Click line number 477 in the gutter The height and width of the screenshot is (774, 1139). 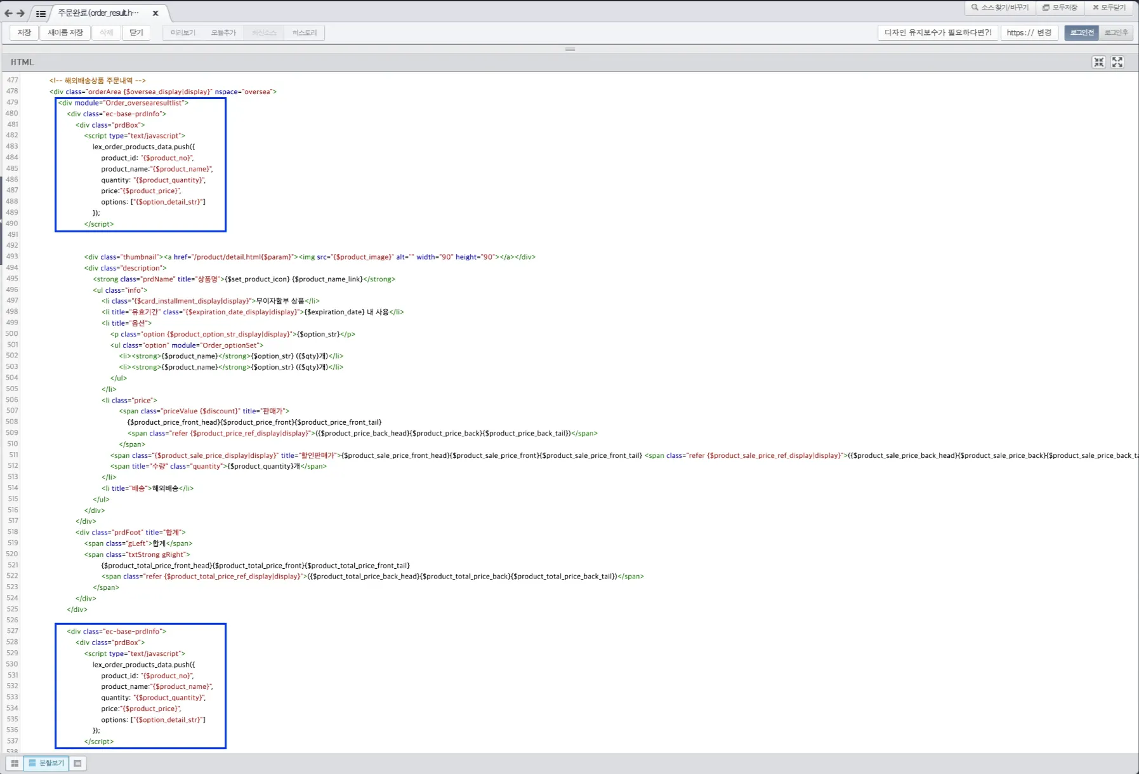tap(13, 80)
